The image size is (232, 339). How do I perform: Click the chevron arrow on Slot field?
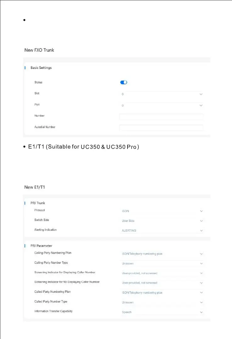201,94
